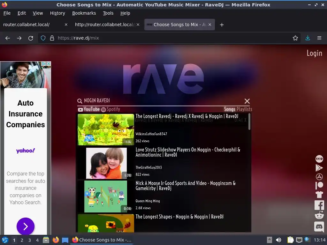The width and height of the screenshot is (327, 245).
Task: Open the merchandise t-shirt icon
Action: click(x=319, y=195)
